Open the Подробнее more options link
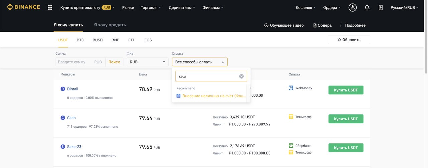Image resolution: width=428 pixels, height=168 pixels. pyautogui.click(x=352, y=25)
